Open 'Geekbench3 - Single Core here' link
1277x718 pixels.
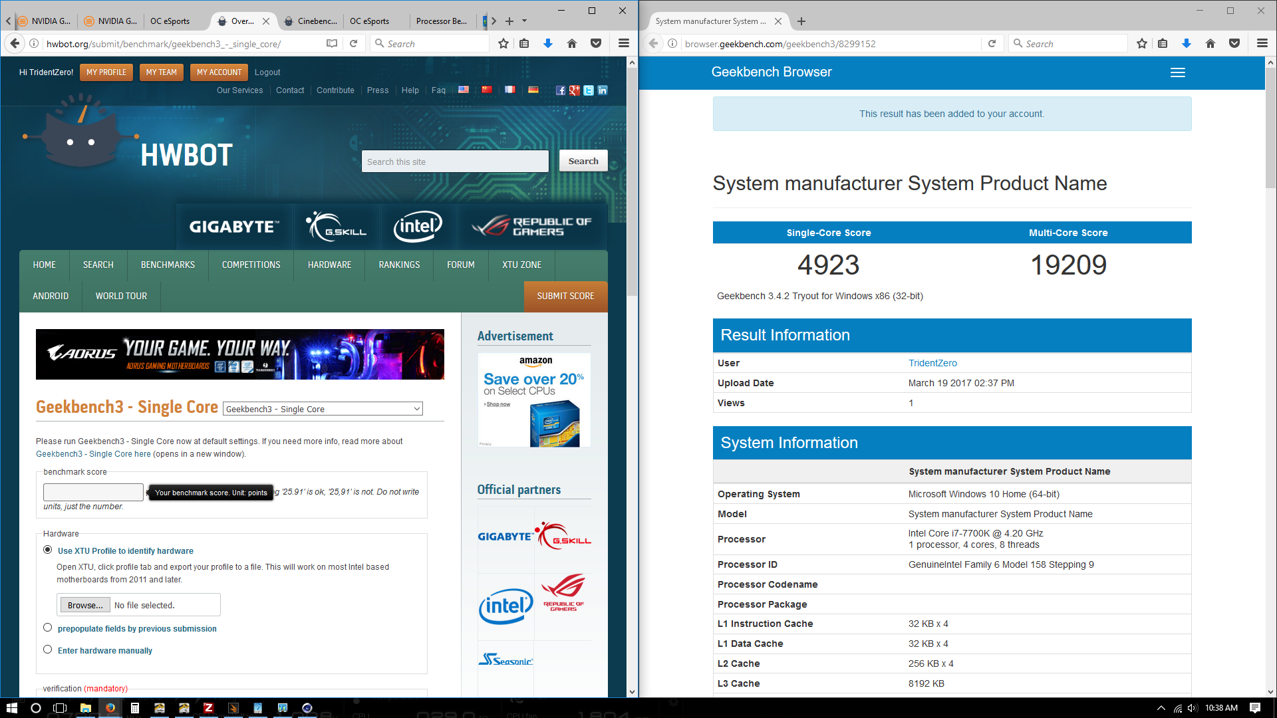[93, 454]
